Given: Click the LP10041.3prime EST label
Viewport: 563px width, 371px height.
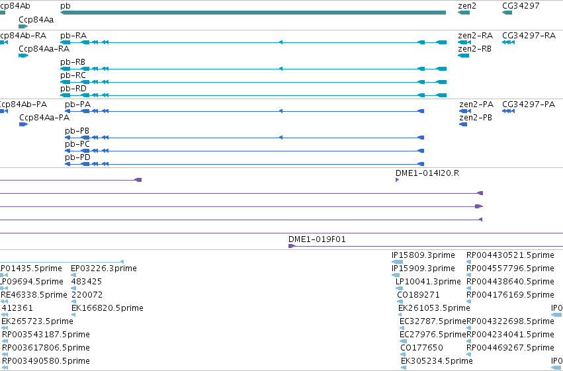Looking at the screenshot, I should 428,282.
